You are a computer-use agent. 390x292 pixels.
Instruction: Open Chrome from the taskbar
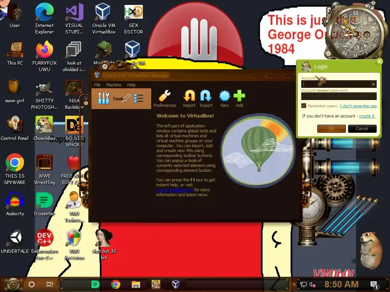[x=116, y=284]
